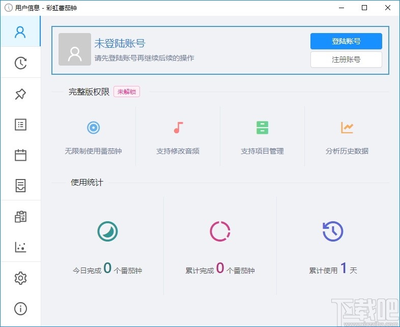Click the teal today-completed circle icon
This screenshot has width=400, height=327.
coord(108,231)
